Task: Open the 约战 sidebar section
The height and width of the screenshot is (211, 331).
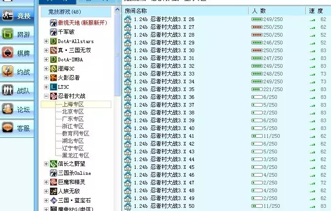Action: (x=17, y=72)
